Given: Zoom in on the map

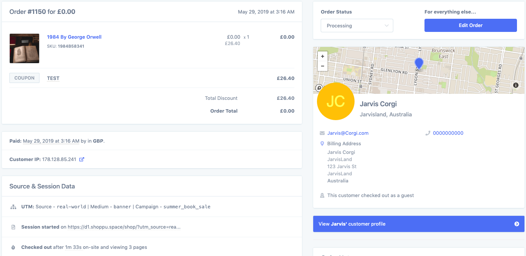Looking at the screenshot, I should click(323, 56).
